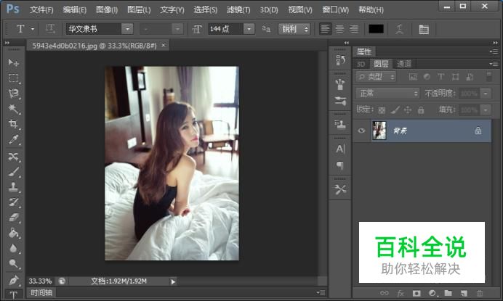Image resolution: width=503 pixels, height=301 pixels.
Task: Add a layer style with fx icon
Action: tap(401, 293)
